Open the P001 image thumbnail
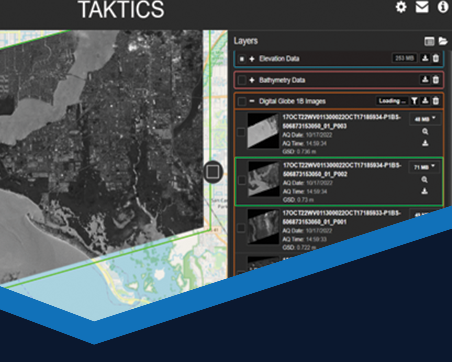Screen dimensions: 452x362 click(263, 227)
